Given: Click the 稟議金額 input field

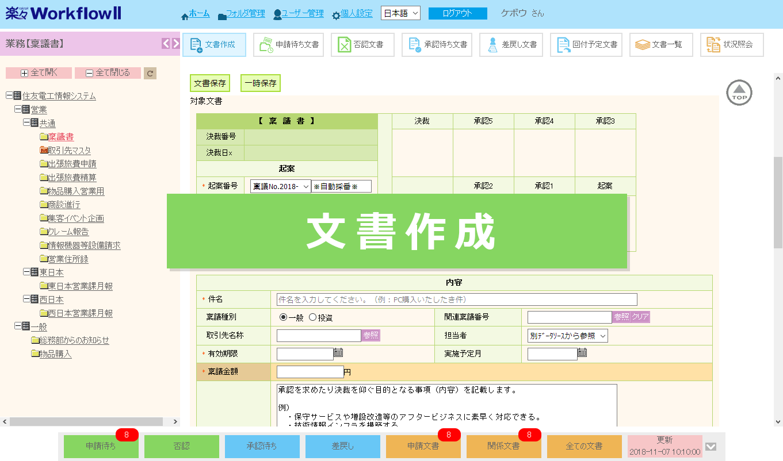Looking at the screenshot, I should [310, 372].
